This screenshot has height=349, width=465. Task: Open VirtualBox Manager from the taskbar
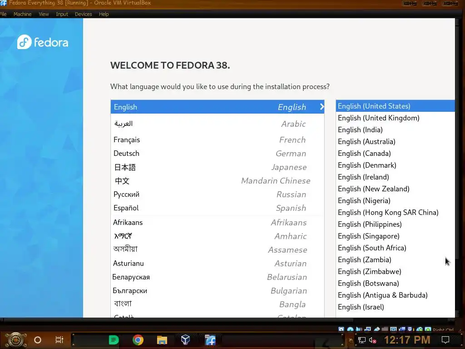(186, 340)
